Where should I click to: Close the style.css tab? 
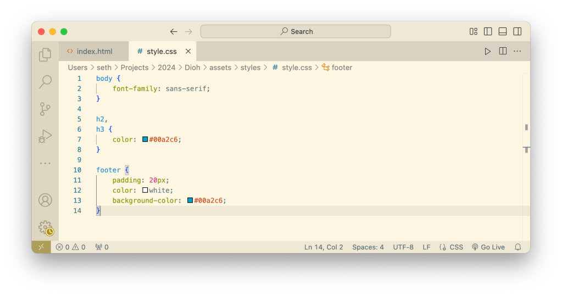point(188,51)
